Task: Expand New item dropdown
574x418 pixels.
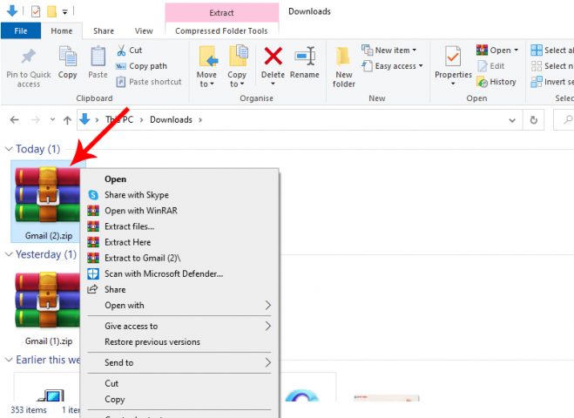Action: pyautogui.click(x=414, y=51)
